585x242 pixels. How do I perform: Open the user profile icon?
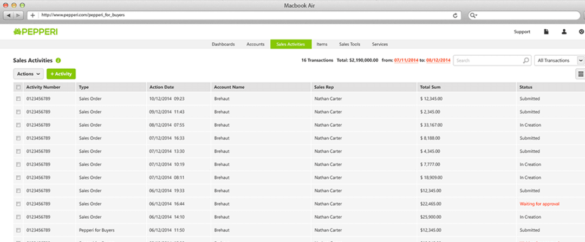564,32
